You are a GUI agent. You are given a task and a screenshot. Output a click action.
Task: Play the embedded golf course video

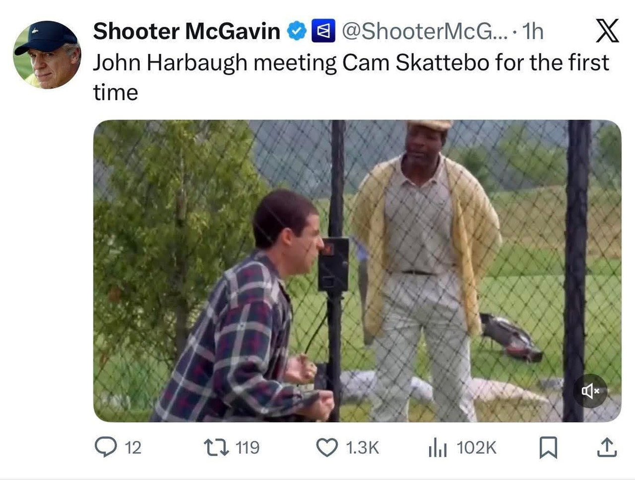pyautogui.click(x=357, y=271)
